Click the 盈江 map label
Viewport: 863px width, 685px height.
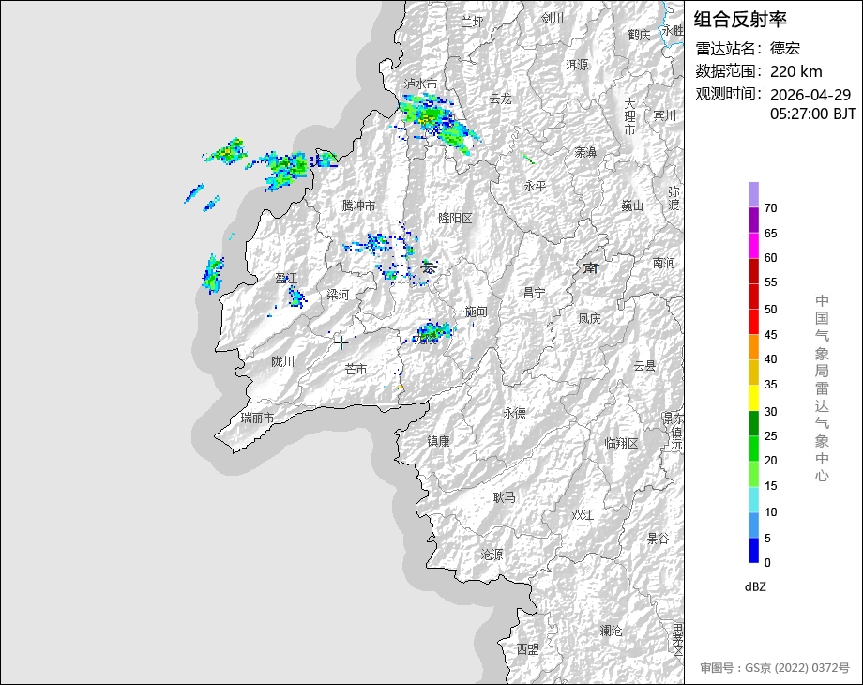[286, 279]
